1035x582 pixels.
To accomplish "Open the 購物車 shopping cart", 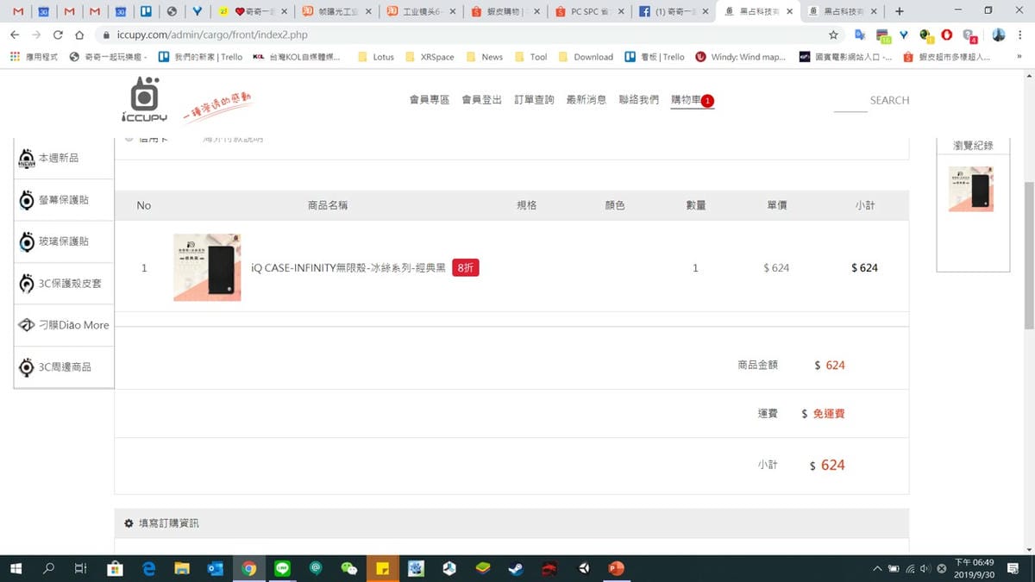I will click(x=693, y=100).
